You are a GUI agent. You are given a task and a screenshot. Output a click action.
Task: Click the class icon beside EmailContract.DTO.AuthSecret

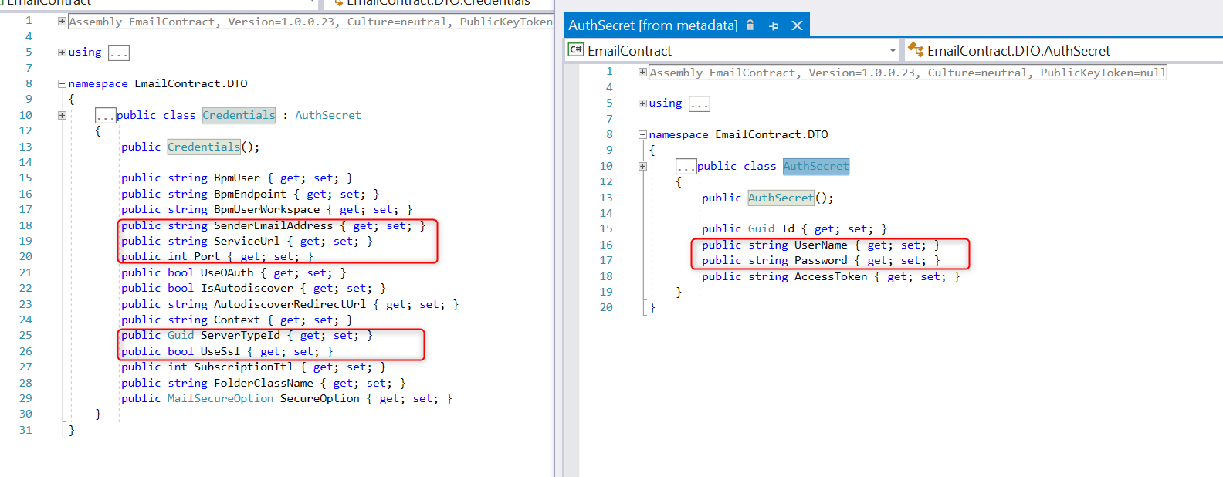[916, 50]
